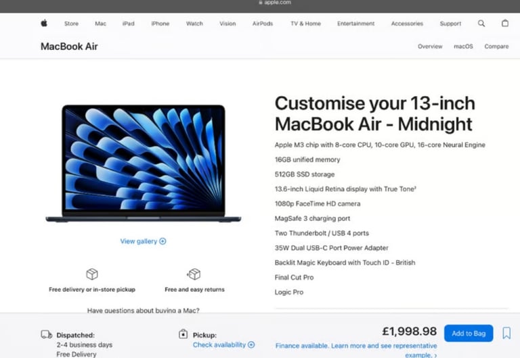520x358 pixels.
Task: Select the Compare tab
Action: click(496, 47)
